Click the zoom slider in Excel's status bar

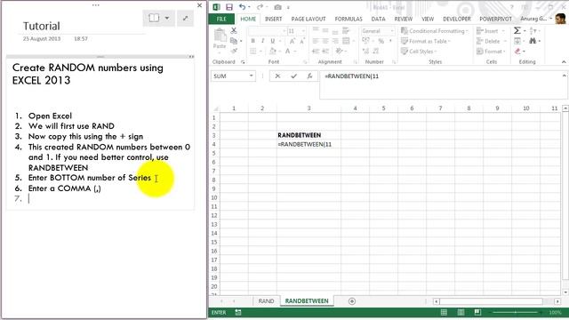[516, 312]
